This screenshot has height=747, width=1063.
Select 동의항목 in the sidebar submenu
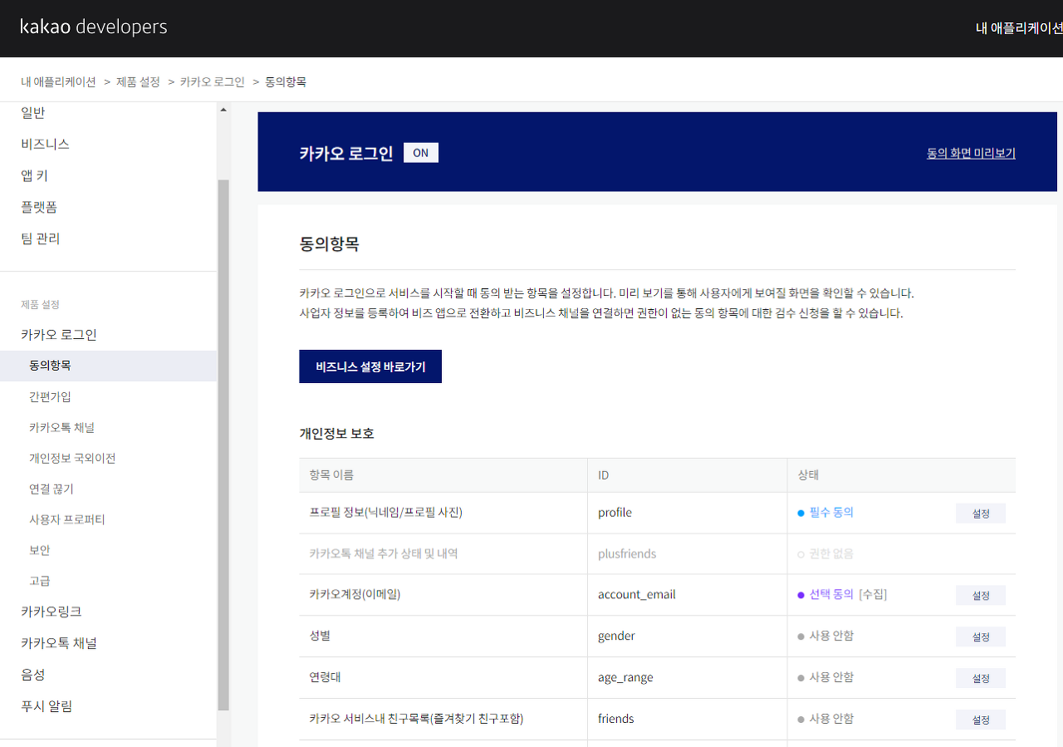pyautogui.click(x=108, y=366)
